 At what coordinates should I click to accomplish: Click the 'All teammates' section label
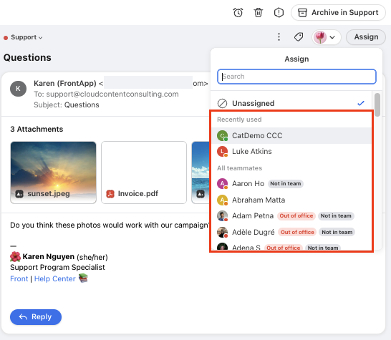(x=239, y=168)
